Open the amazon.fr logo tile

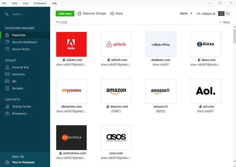click(x=161, y=91)
